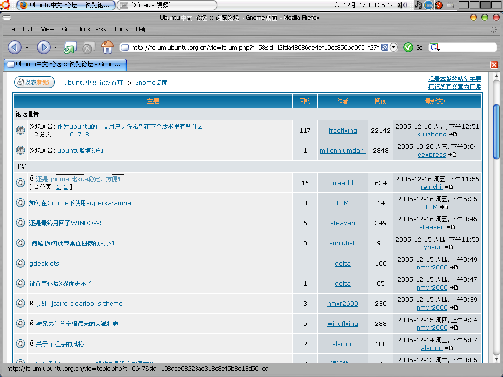This screenshot has height=377, width=503.
Task: Open the Back history dropdown arrow
Action: (x=27, y=48)
